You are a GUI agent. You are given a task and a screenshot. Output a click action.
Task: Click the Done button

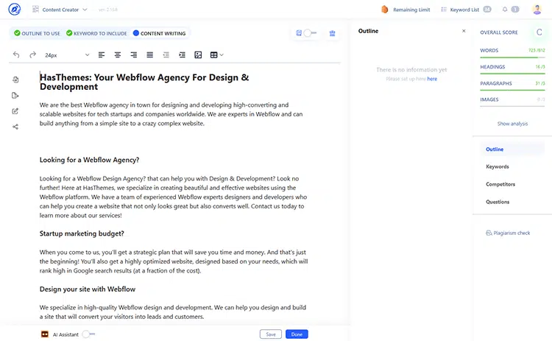click(x=297, y=334)
